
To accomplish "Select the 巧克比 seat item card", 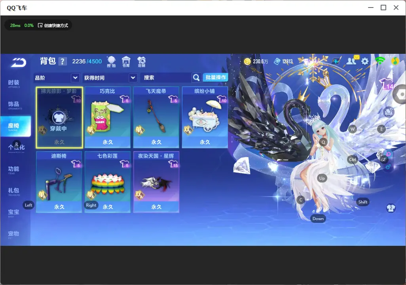I will point(108,118).
